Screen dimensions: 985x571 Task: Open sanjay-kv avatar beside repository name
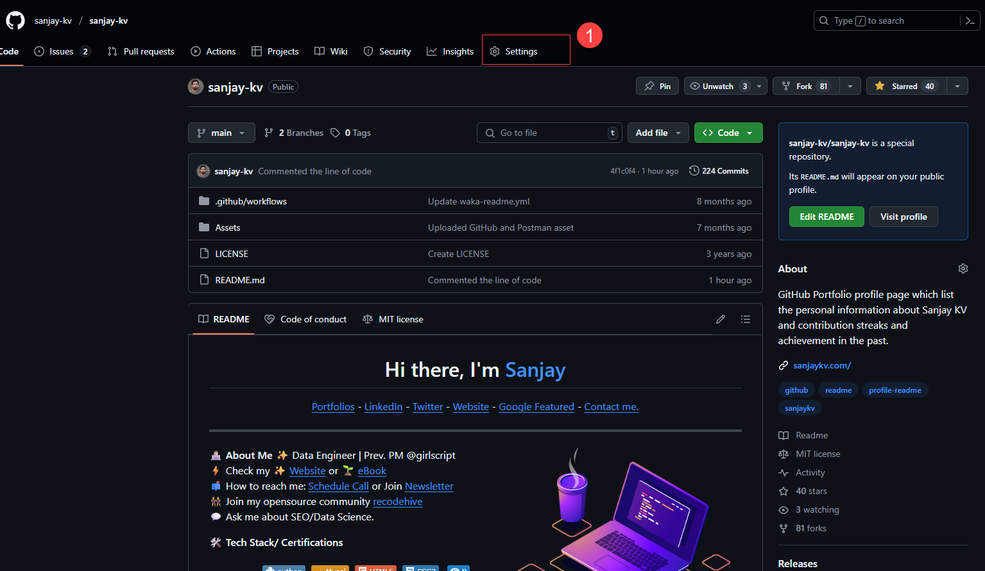(x=196, y=87)
